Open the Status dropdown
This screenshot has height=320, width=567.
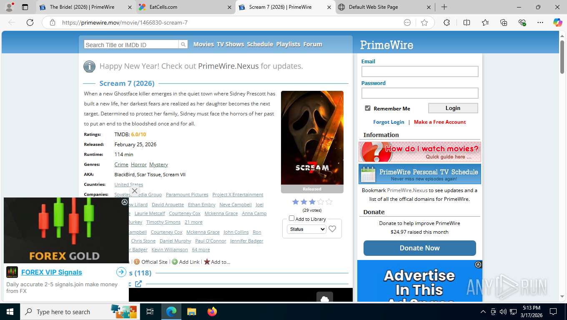[x=306, y=229]
